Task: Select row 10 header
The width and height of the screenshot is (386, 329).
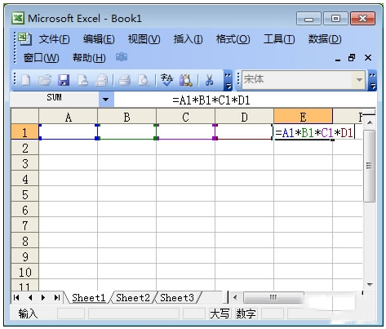Action: (x=24, y=272)
